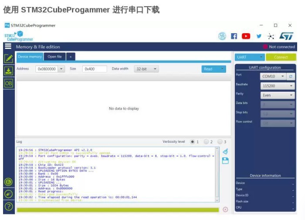The width and height of the screenshot is (305, 220).
Task: Save the log using the floppy icon
Action: coord(225,161)
